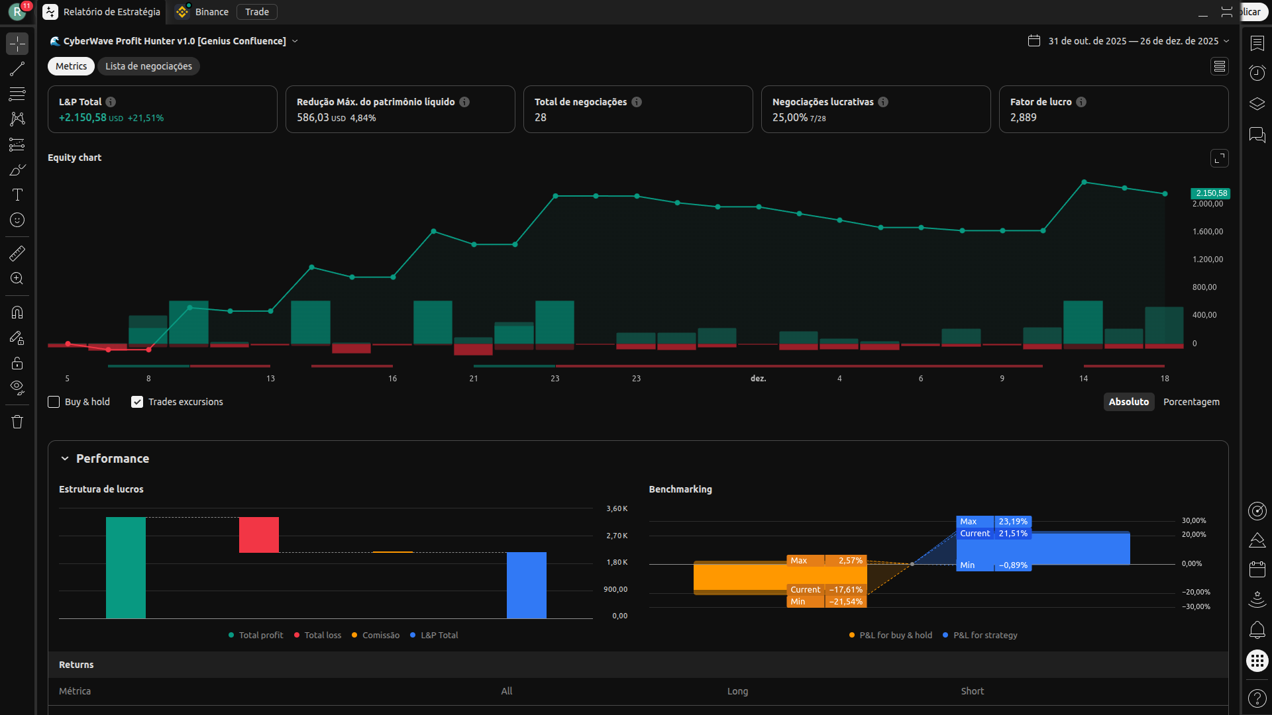Open the CyberWave Profit Hunter strategy dropdown

click(174, 41)
